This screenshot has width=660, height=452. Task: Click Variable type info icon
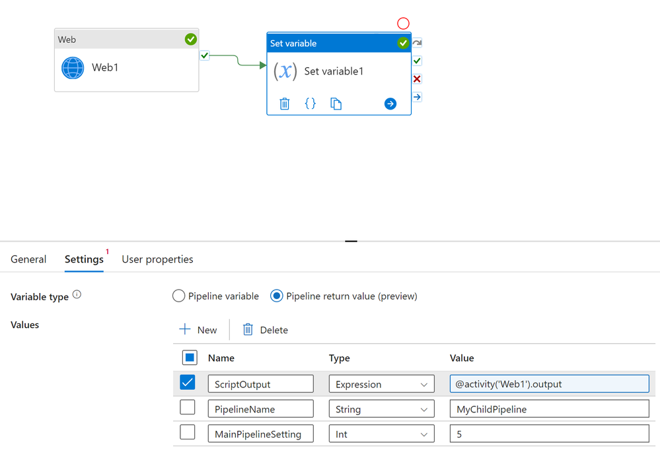[77, 294]
